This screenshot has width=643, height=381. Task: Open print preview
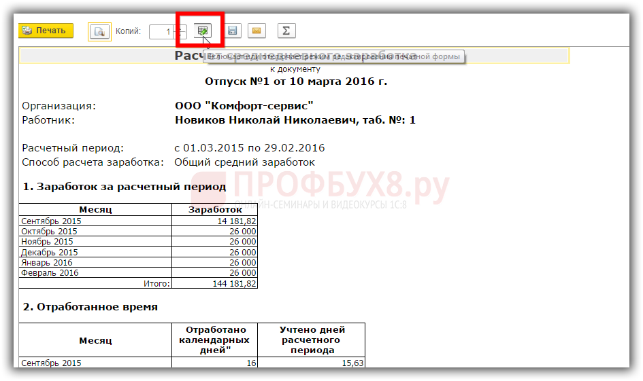point(99,31)
